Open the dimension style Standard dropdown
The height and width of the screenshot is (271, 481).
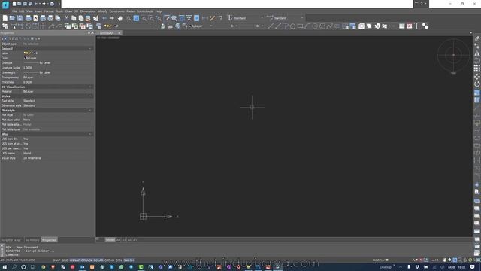[x=289, y=18]
